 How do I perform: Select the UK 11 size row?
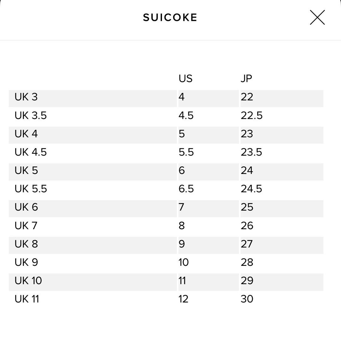(x=166, y=300)
